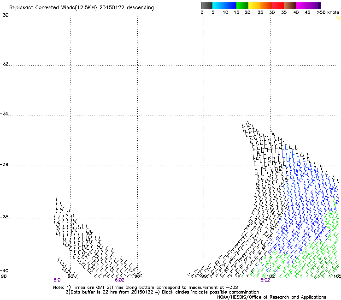
Task: Click the purple '6:01' swath time label
Action: pyautogui.click(x=58, y=280)
